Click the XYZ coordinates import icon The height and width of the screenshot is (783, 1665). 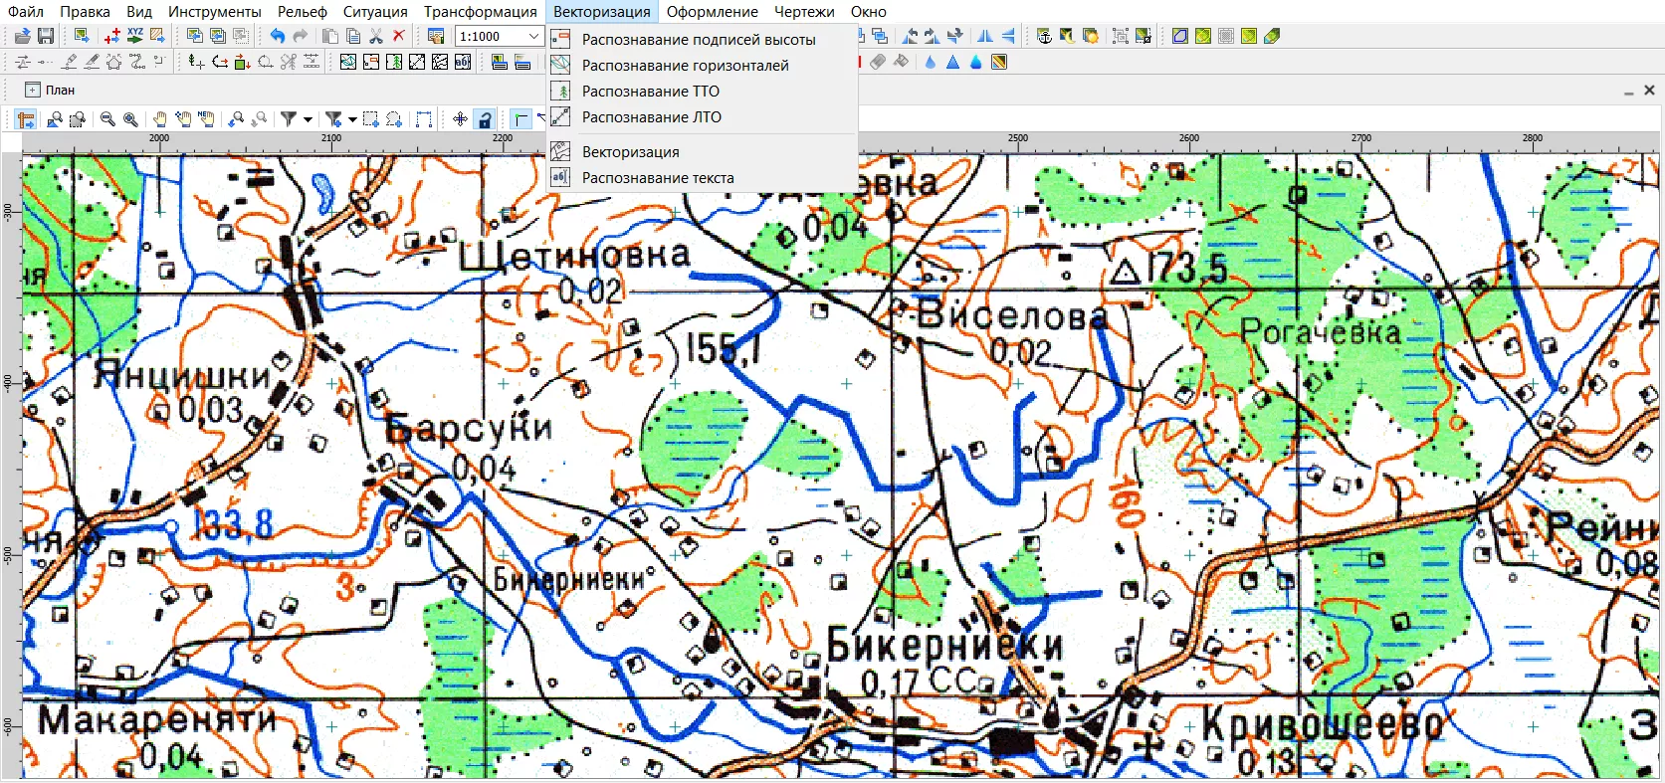point(135,37)
